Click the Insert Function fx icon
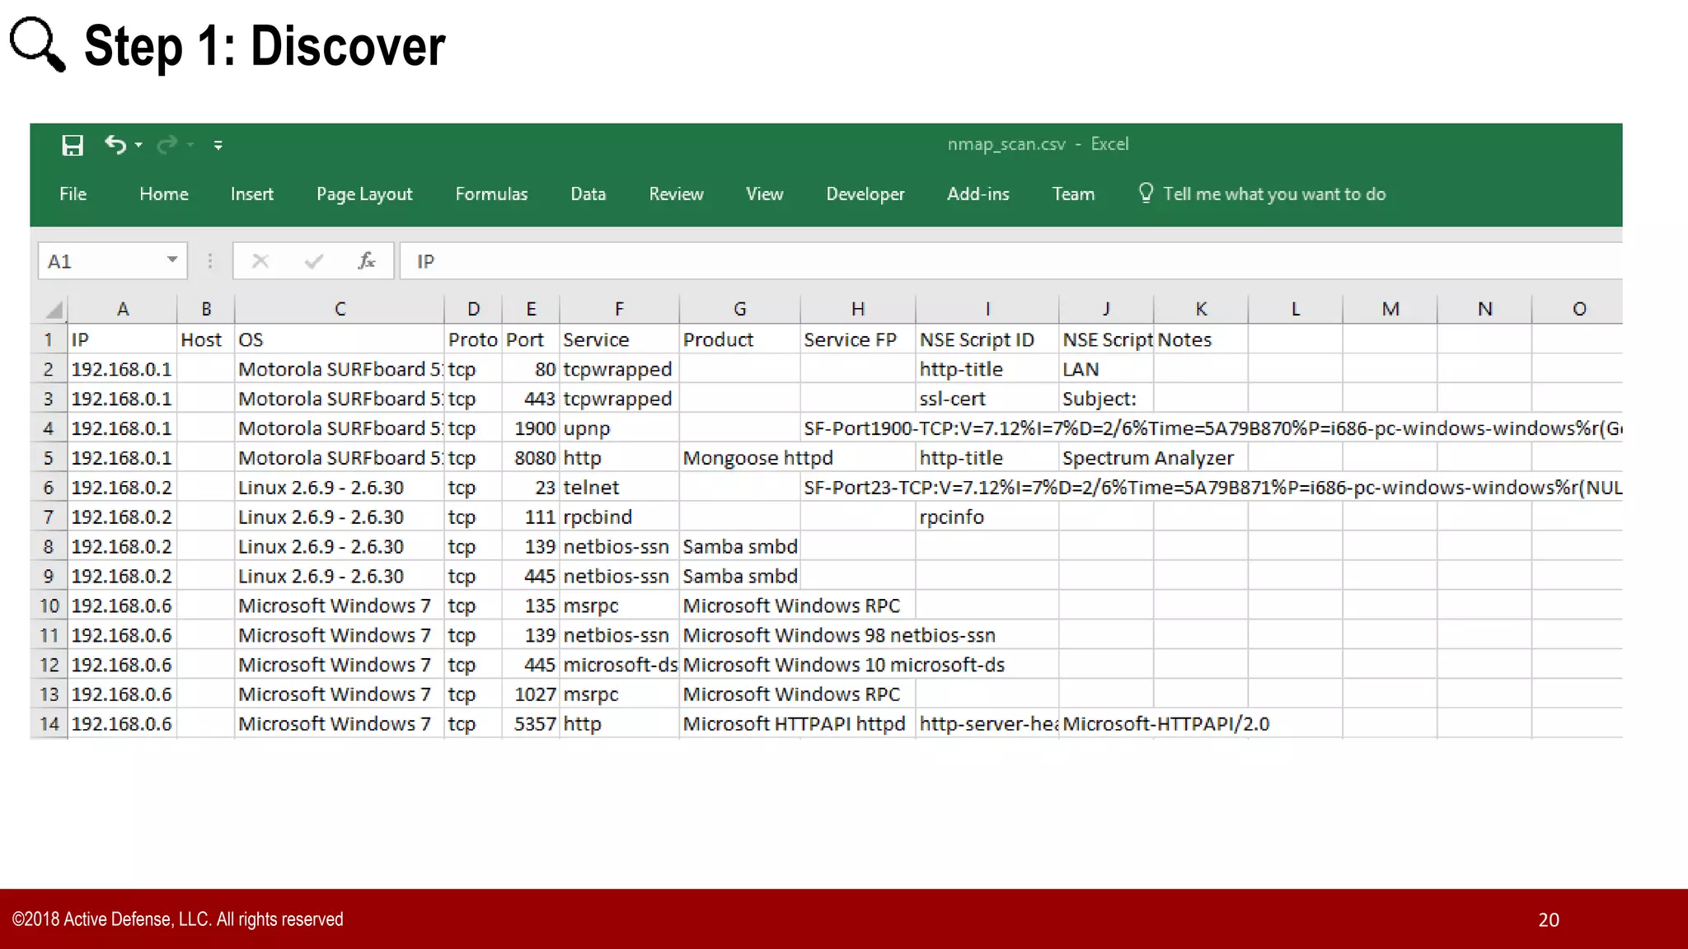 [x=367, y=261]
